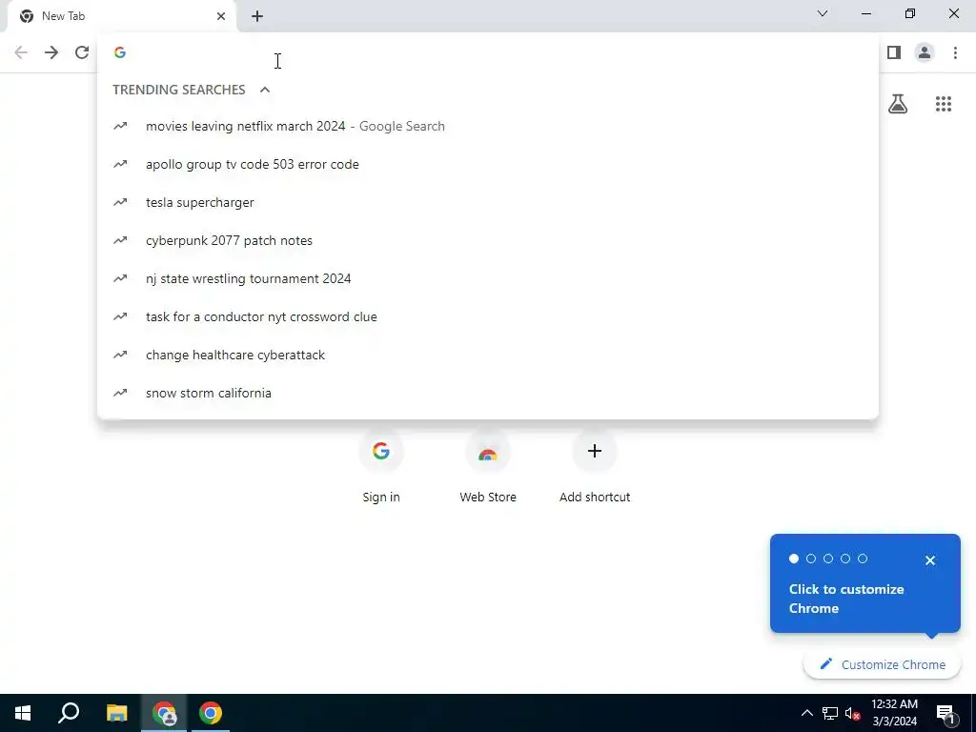
Task: Open the Google apps grid
Action: pyautogui.click(x=943, y=104)
